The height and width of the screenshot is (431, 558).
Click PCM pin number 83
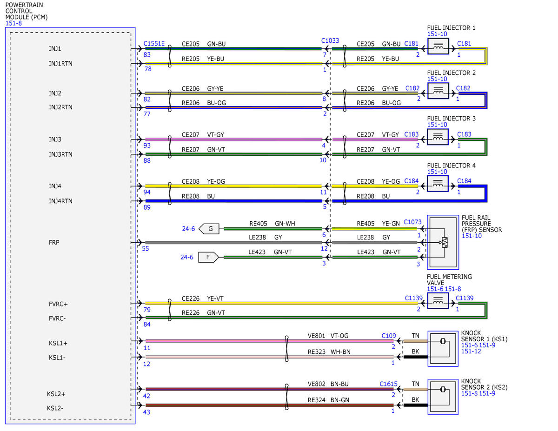click(147, 55)
